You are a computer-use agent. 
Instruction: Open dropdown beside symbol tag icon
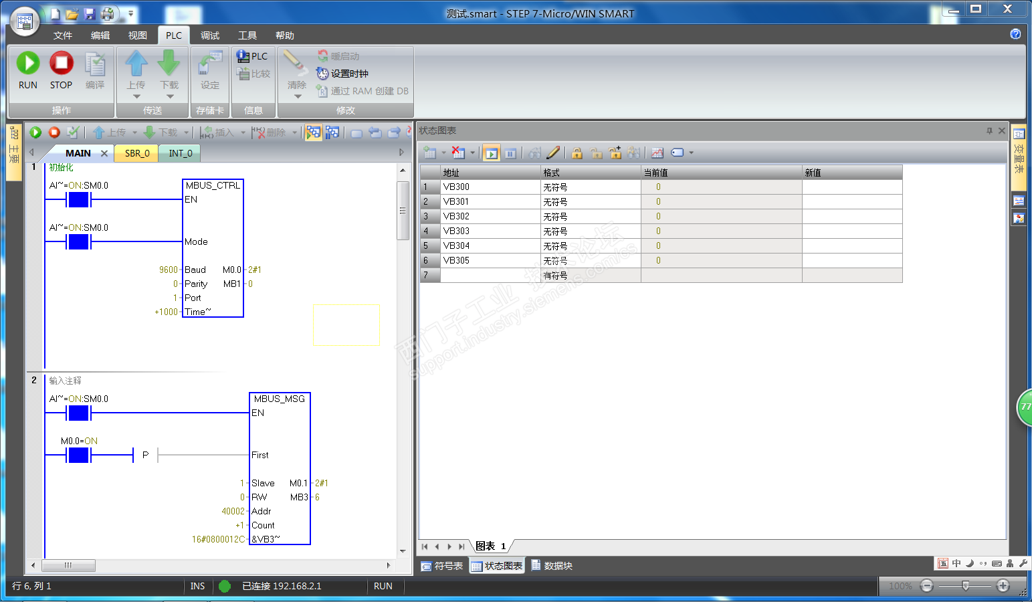pyautogui.click(x=691, y=153)
